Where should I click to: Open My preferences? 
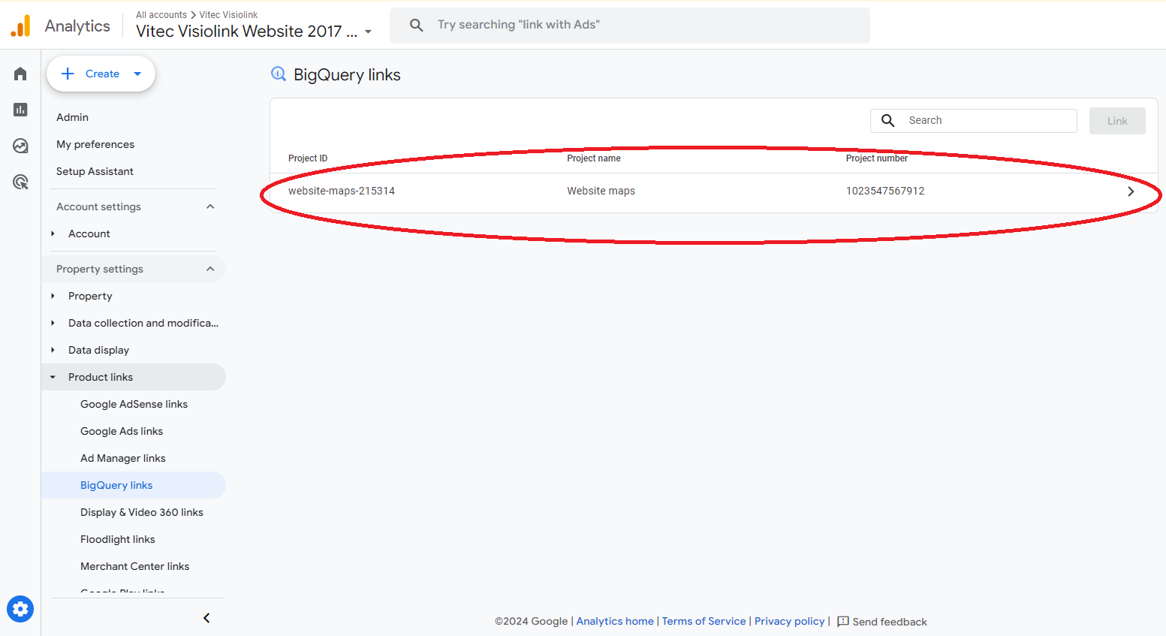[x=95, y=144]
